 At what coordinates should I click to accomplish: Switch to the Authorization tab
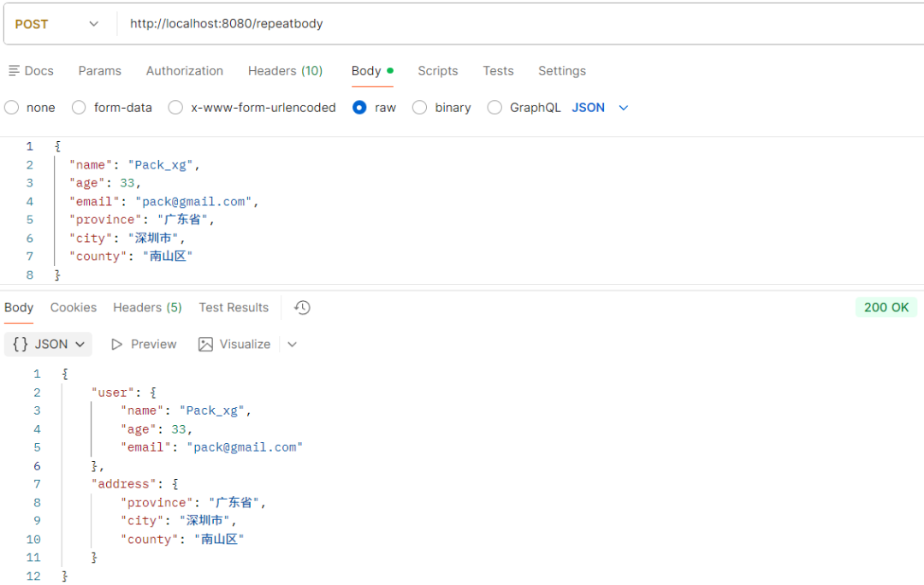click(x=185, y=71)
